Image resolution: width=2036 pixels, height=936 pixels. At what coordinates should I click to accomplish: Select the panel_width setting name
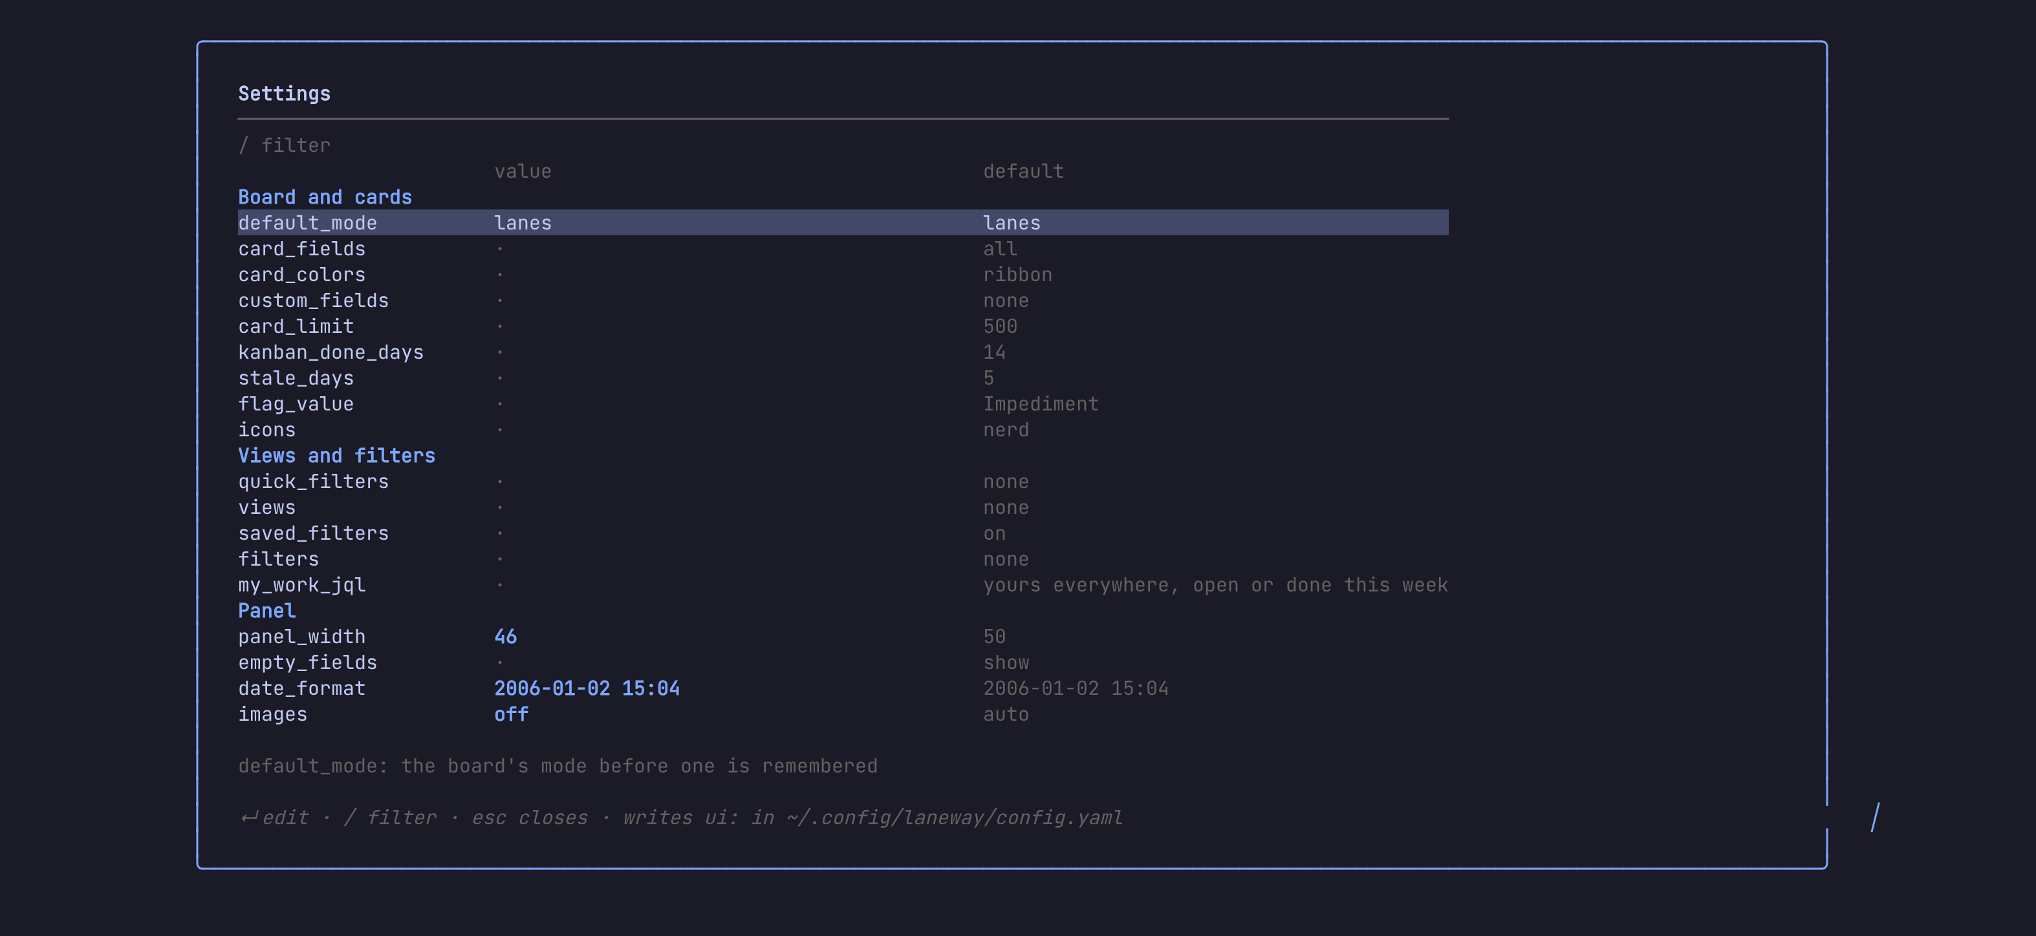click(x=302, y=637)
